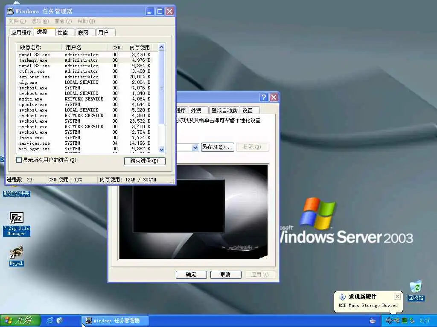The width and height of the screenshot is (437, 327).
Task: Click the help question mark in display dialog
Action: (264, 98)
